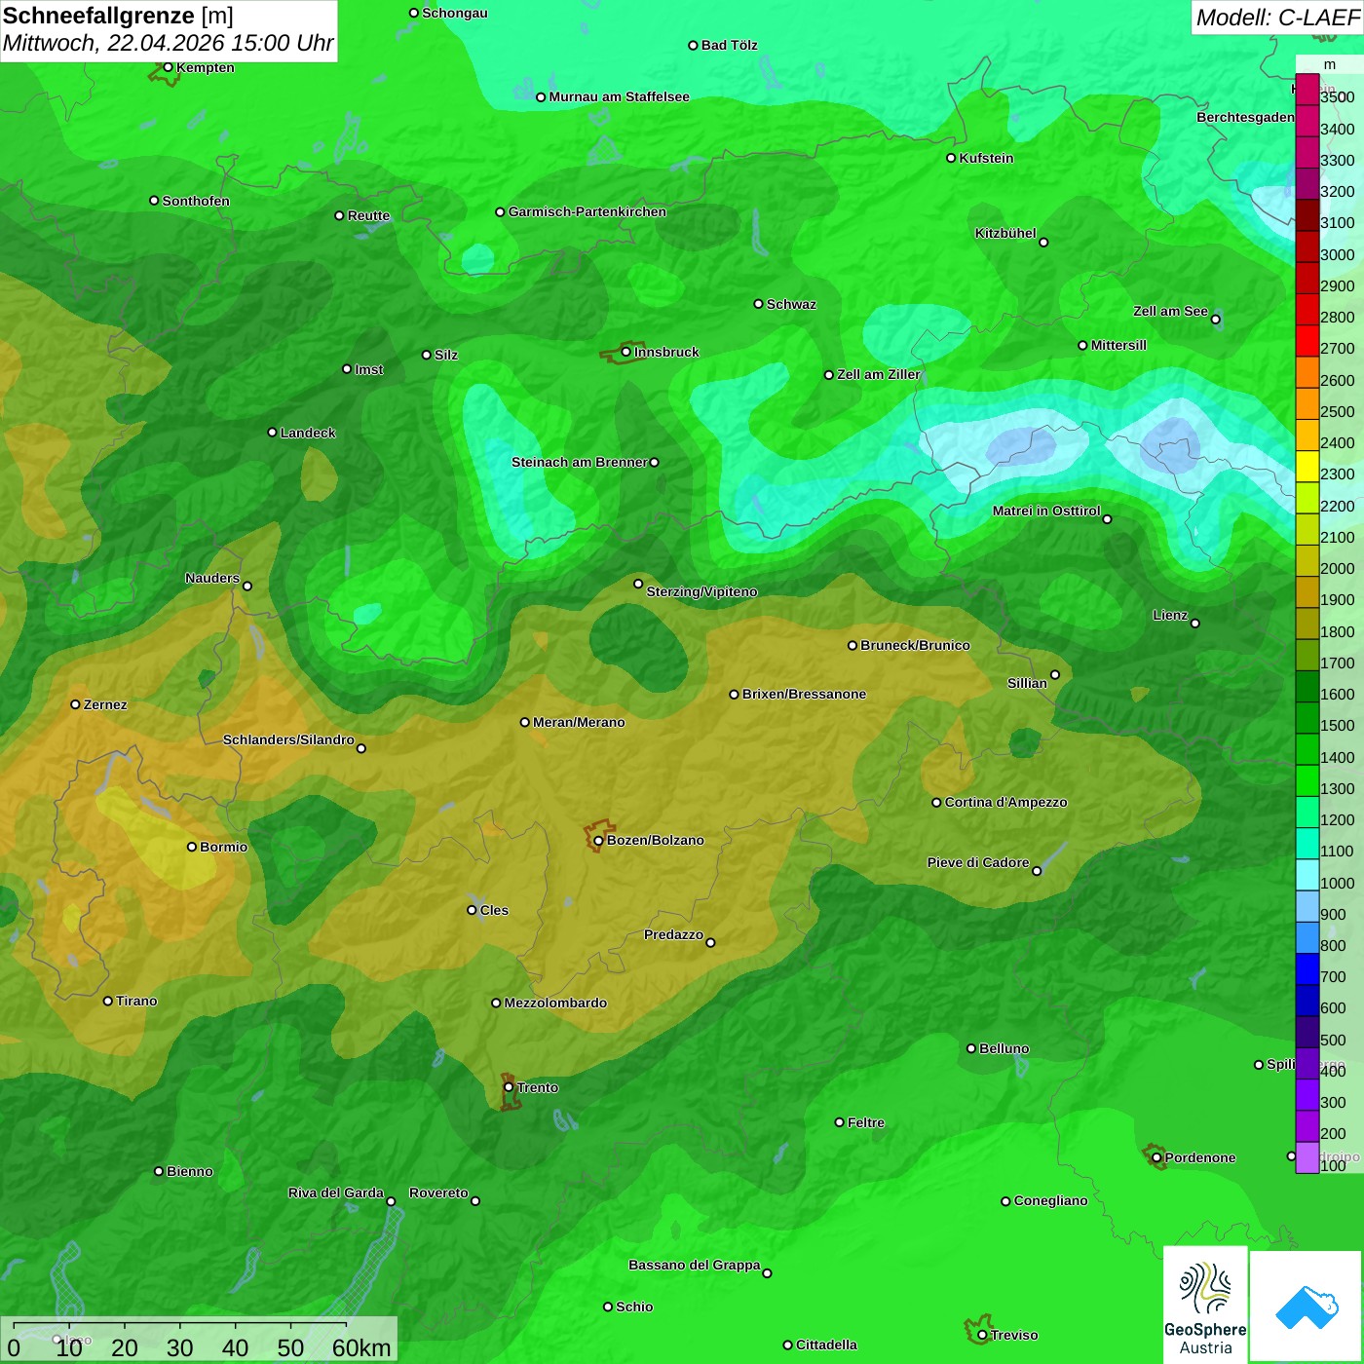Click the Bozen/Bolzano city marker dot
This screenshot has height=1364, width=1364.
click(598, 841)
